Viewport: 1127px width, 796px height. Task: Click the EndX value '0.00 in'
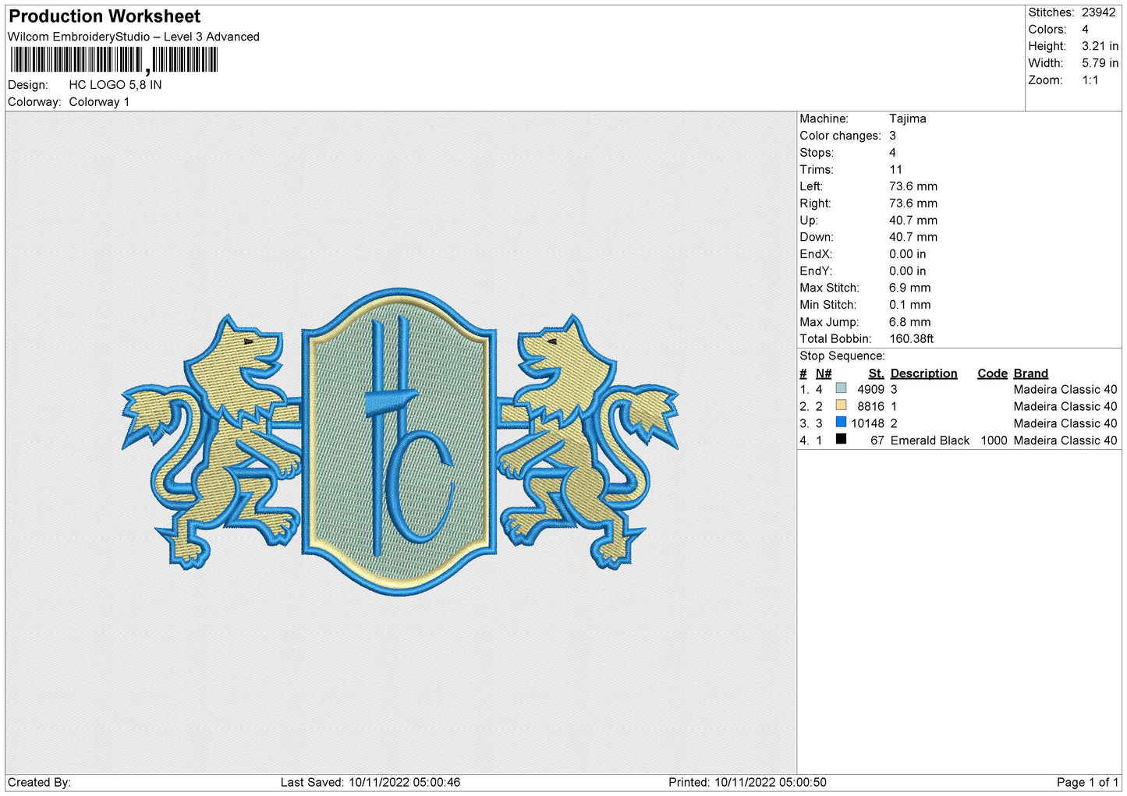pos(908,254)
